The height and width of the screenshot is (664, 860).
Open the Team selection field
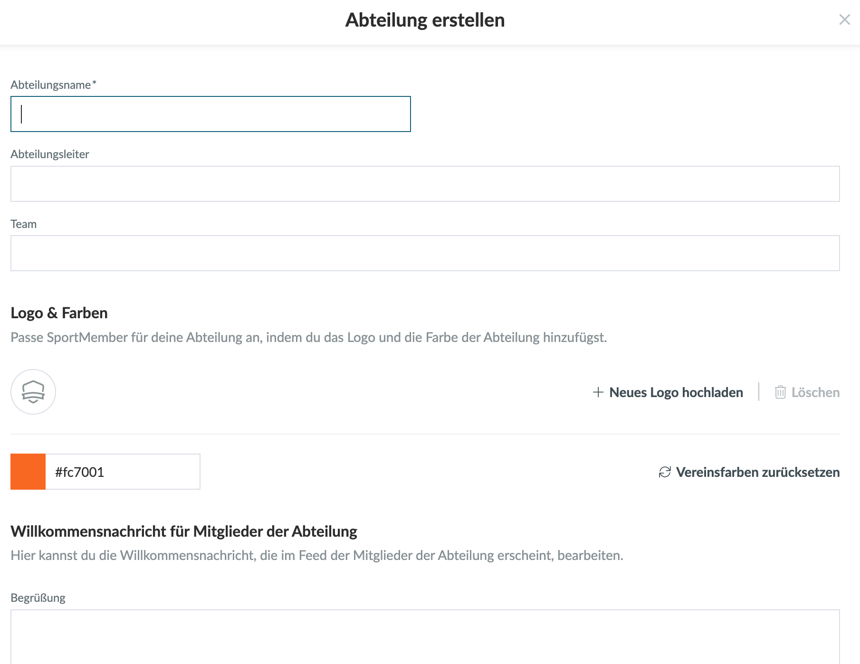coord(425,253)
